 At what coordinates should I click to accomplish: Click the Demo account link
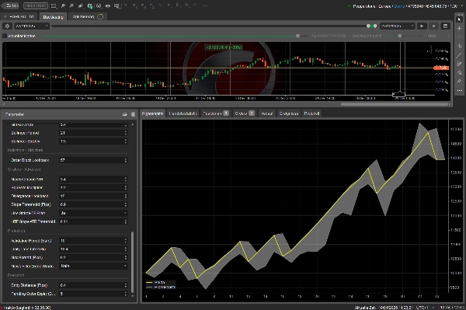coord(399,6)
